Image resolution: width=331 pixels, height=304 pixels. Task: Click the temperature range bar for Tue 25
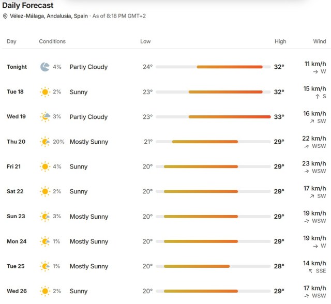tap(213, 266)
